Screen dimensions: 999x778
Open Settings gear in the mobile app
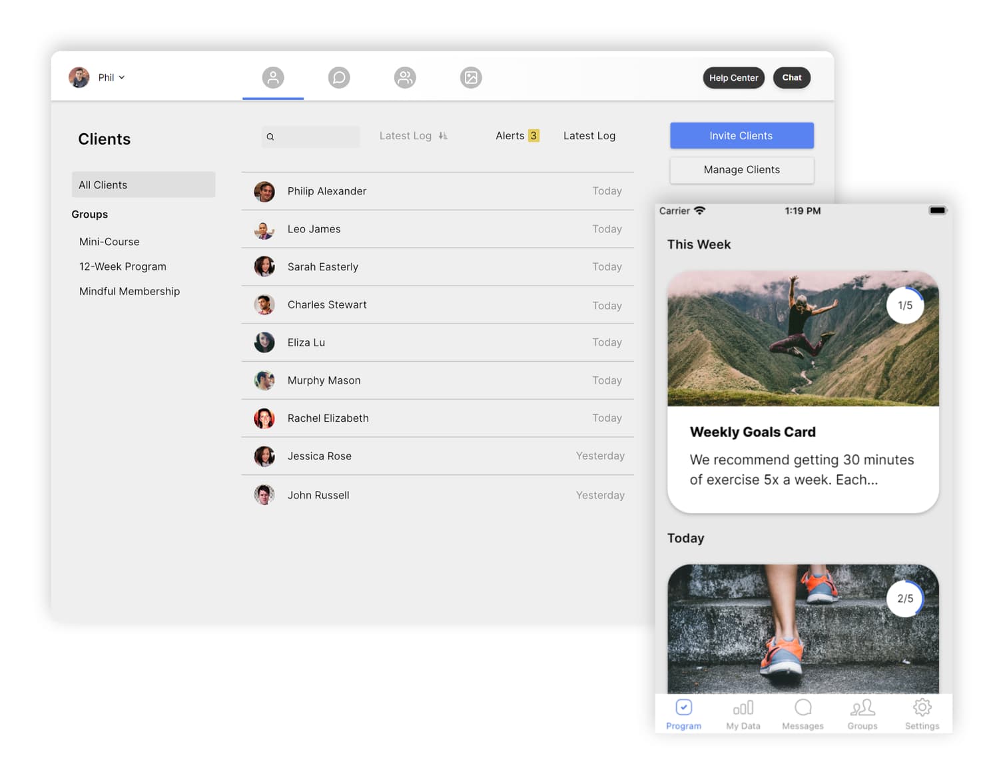point(922,713)
